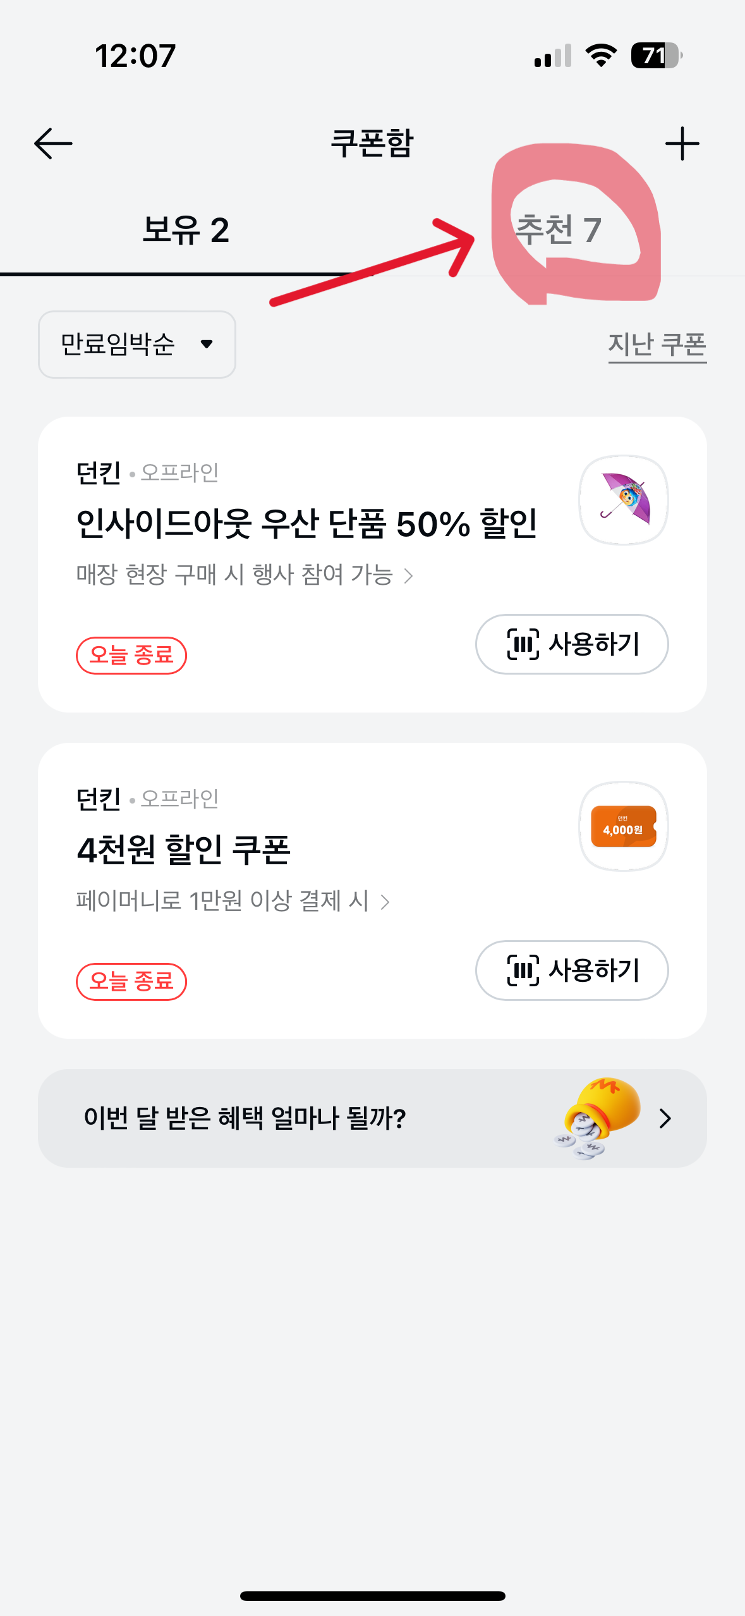Tap the orange 4,000원 coupon icon
This screenshot has height=1616, width=745.
(624, 826)
